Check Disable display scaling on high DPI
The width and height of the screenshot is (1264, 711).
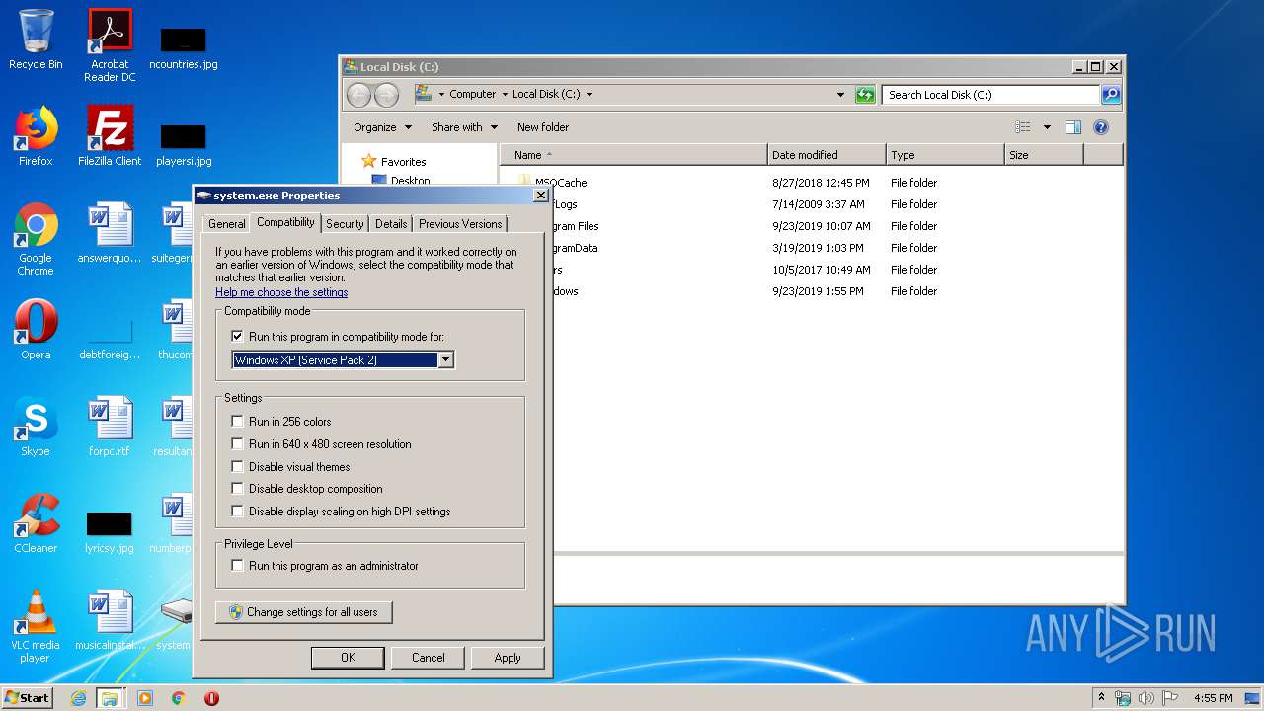237,512
